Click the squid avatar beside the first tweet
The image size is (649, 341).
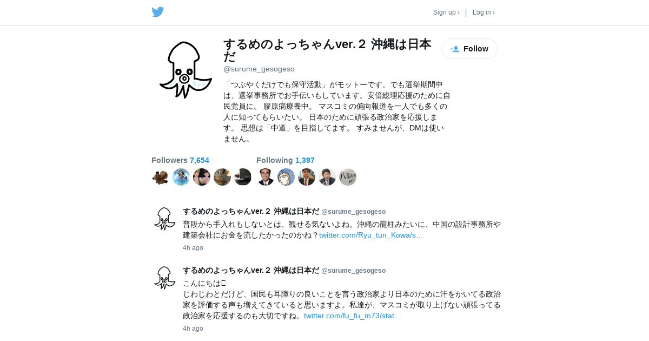pyautogui.click(x=164, y=218)
